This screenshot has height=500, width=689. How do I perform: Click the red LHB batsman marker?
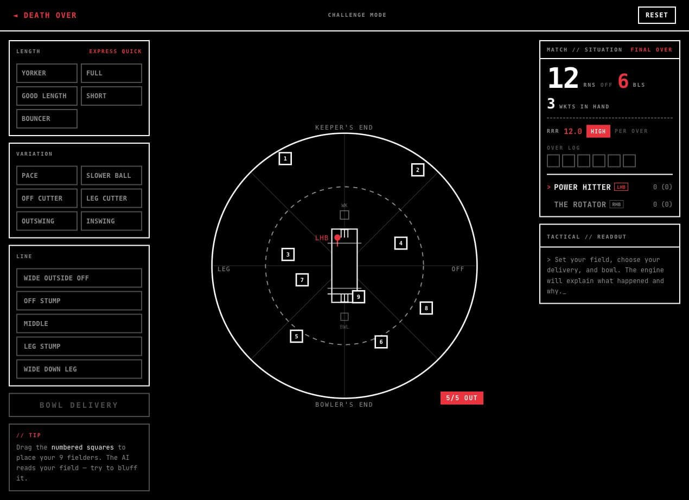(337, 238)
